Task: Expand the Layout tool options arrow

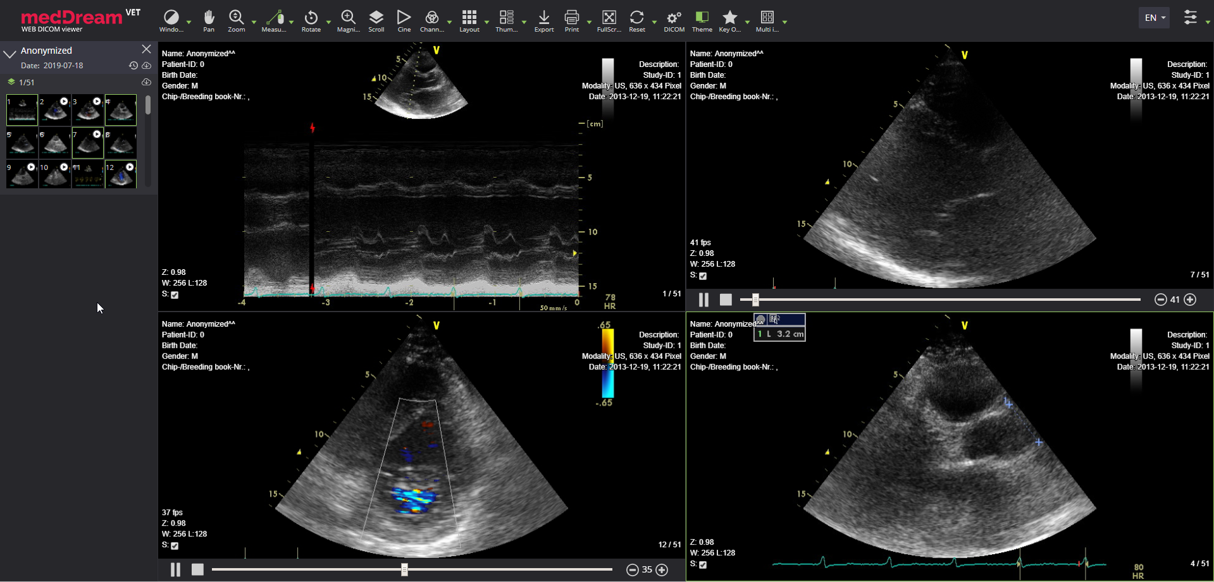Action: pyautogui.click(x=486, y=21)
